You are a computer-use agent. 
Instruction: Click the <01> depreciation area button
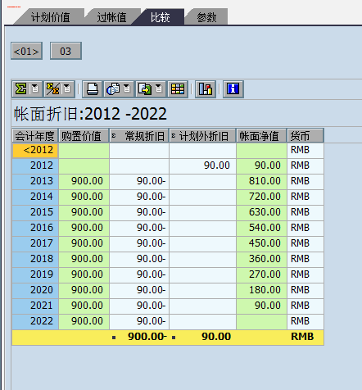point(26,51)
